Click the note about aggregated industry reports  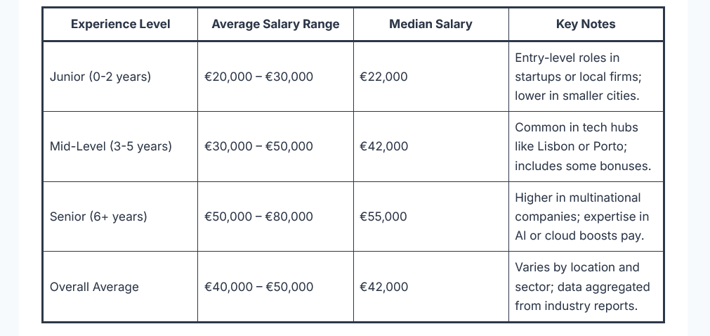(x=582, y=287)
